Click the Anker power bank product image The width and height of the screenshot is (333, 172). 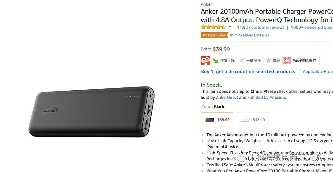pyautogui.click(x=92, y=111)
